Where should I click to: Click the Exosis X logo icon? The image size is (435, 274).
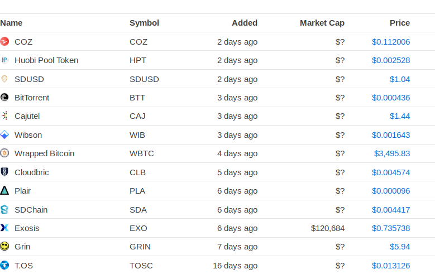point(4,228)
